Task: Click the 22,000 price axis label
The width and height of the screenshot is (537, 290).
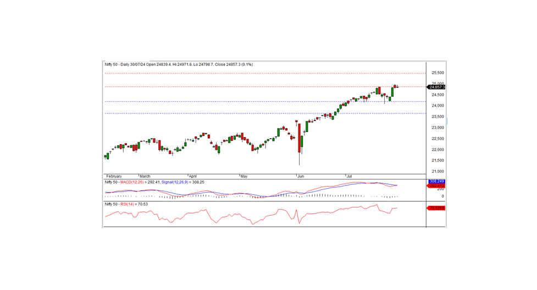Action: (438, 150)
